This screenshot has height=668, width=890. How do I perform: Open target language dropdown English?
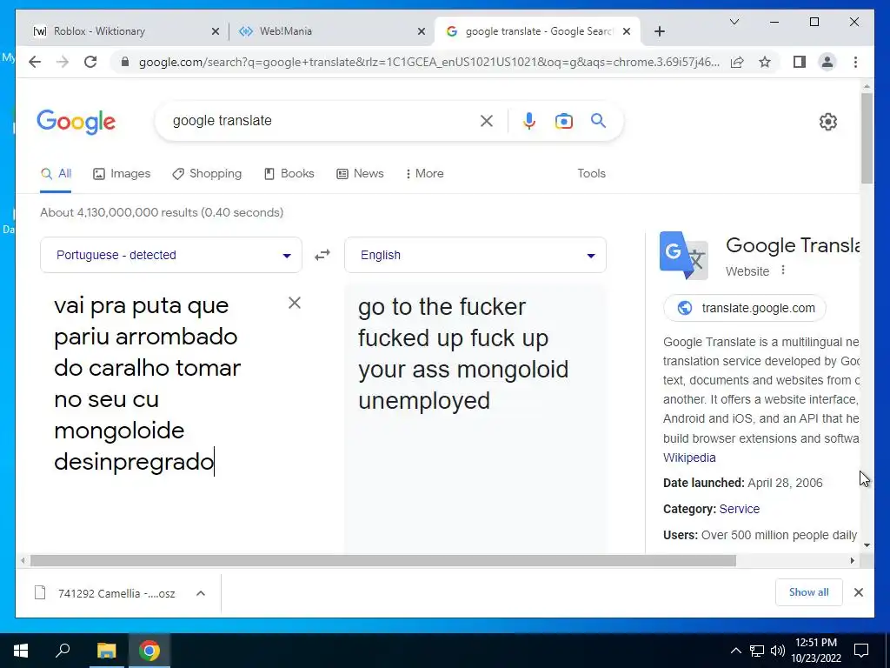click(x=475, y=255)
